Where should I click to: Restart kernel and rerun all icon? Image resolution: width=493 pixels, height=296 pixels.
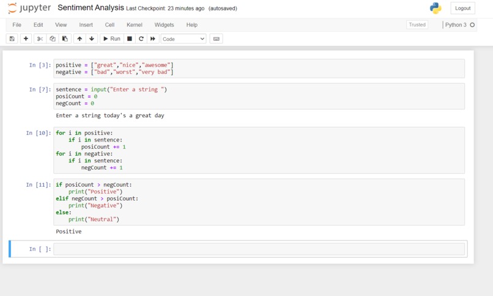tap(153, 39)
